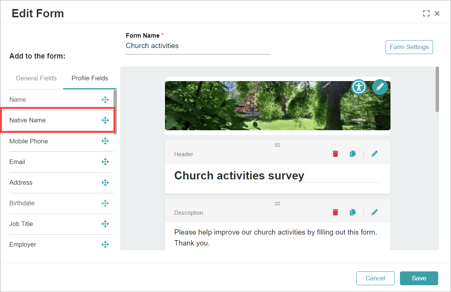Click the move icon next to Email
Screen dimensions: 451x292
(105, 162)
